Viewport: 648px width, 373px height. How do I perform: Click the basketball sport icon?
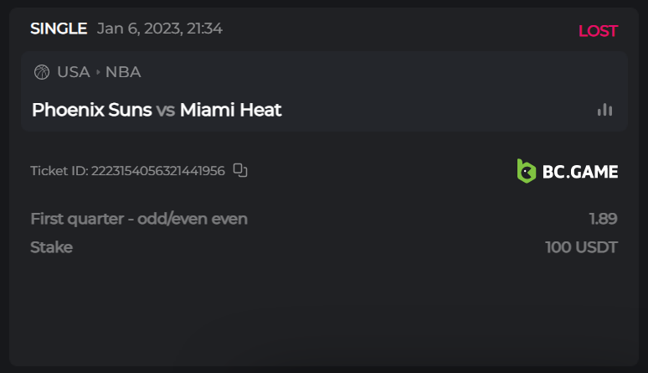(42, 72)
